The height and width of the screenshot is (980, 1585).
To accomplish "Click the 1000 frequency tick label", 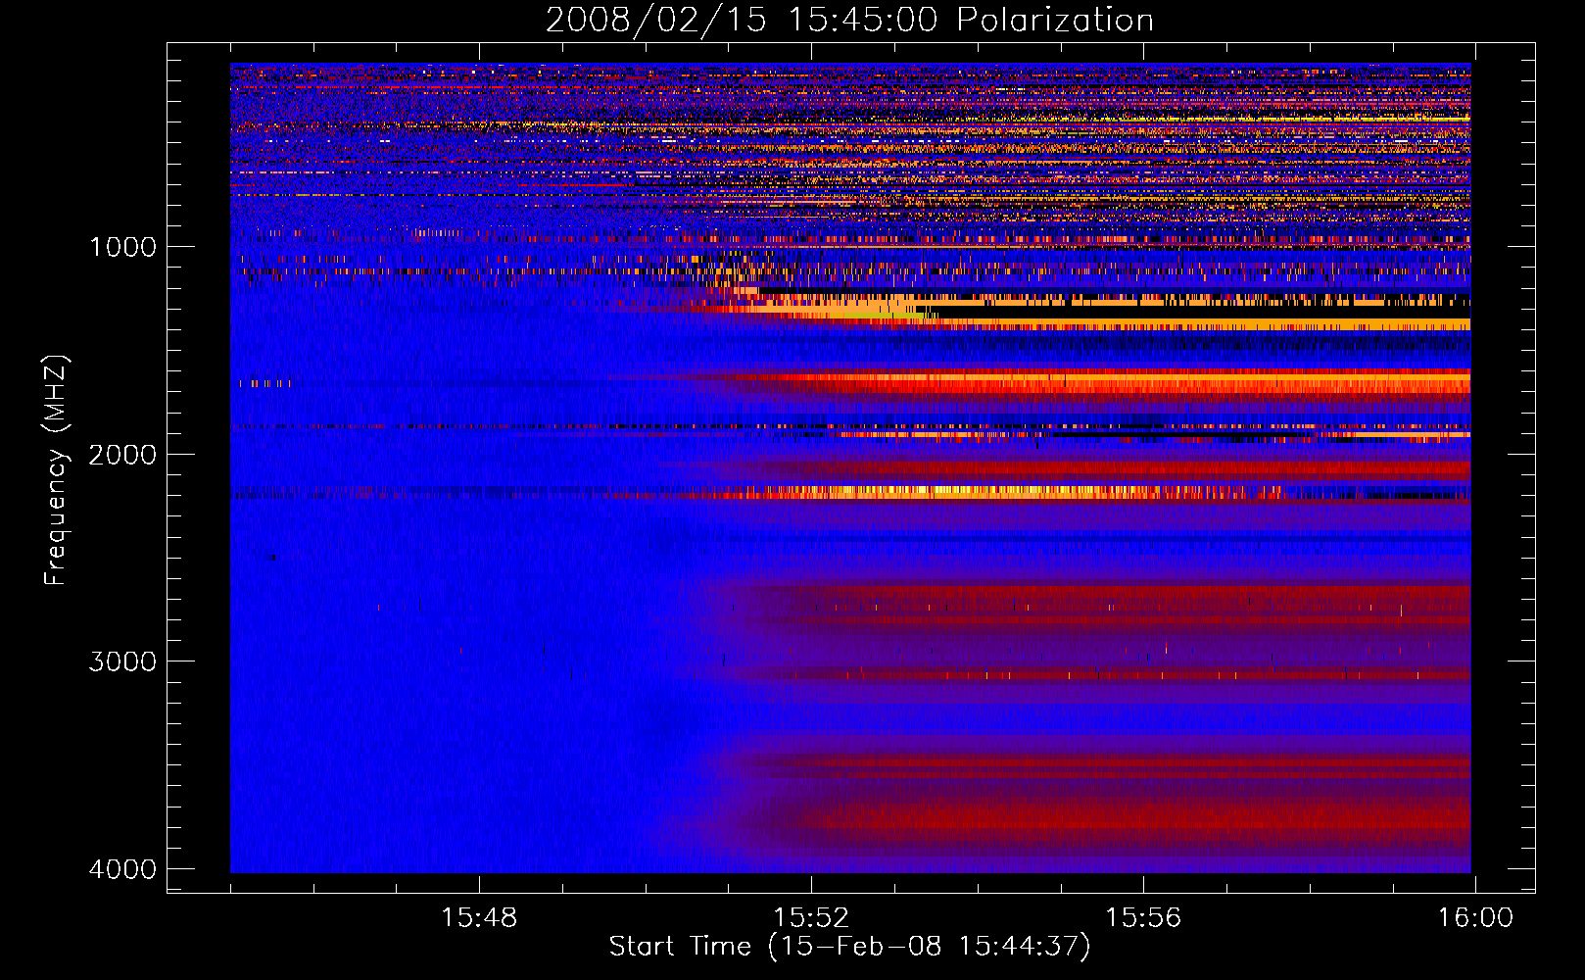I will [x=123, y=247].
